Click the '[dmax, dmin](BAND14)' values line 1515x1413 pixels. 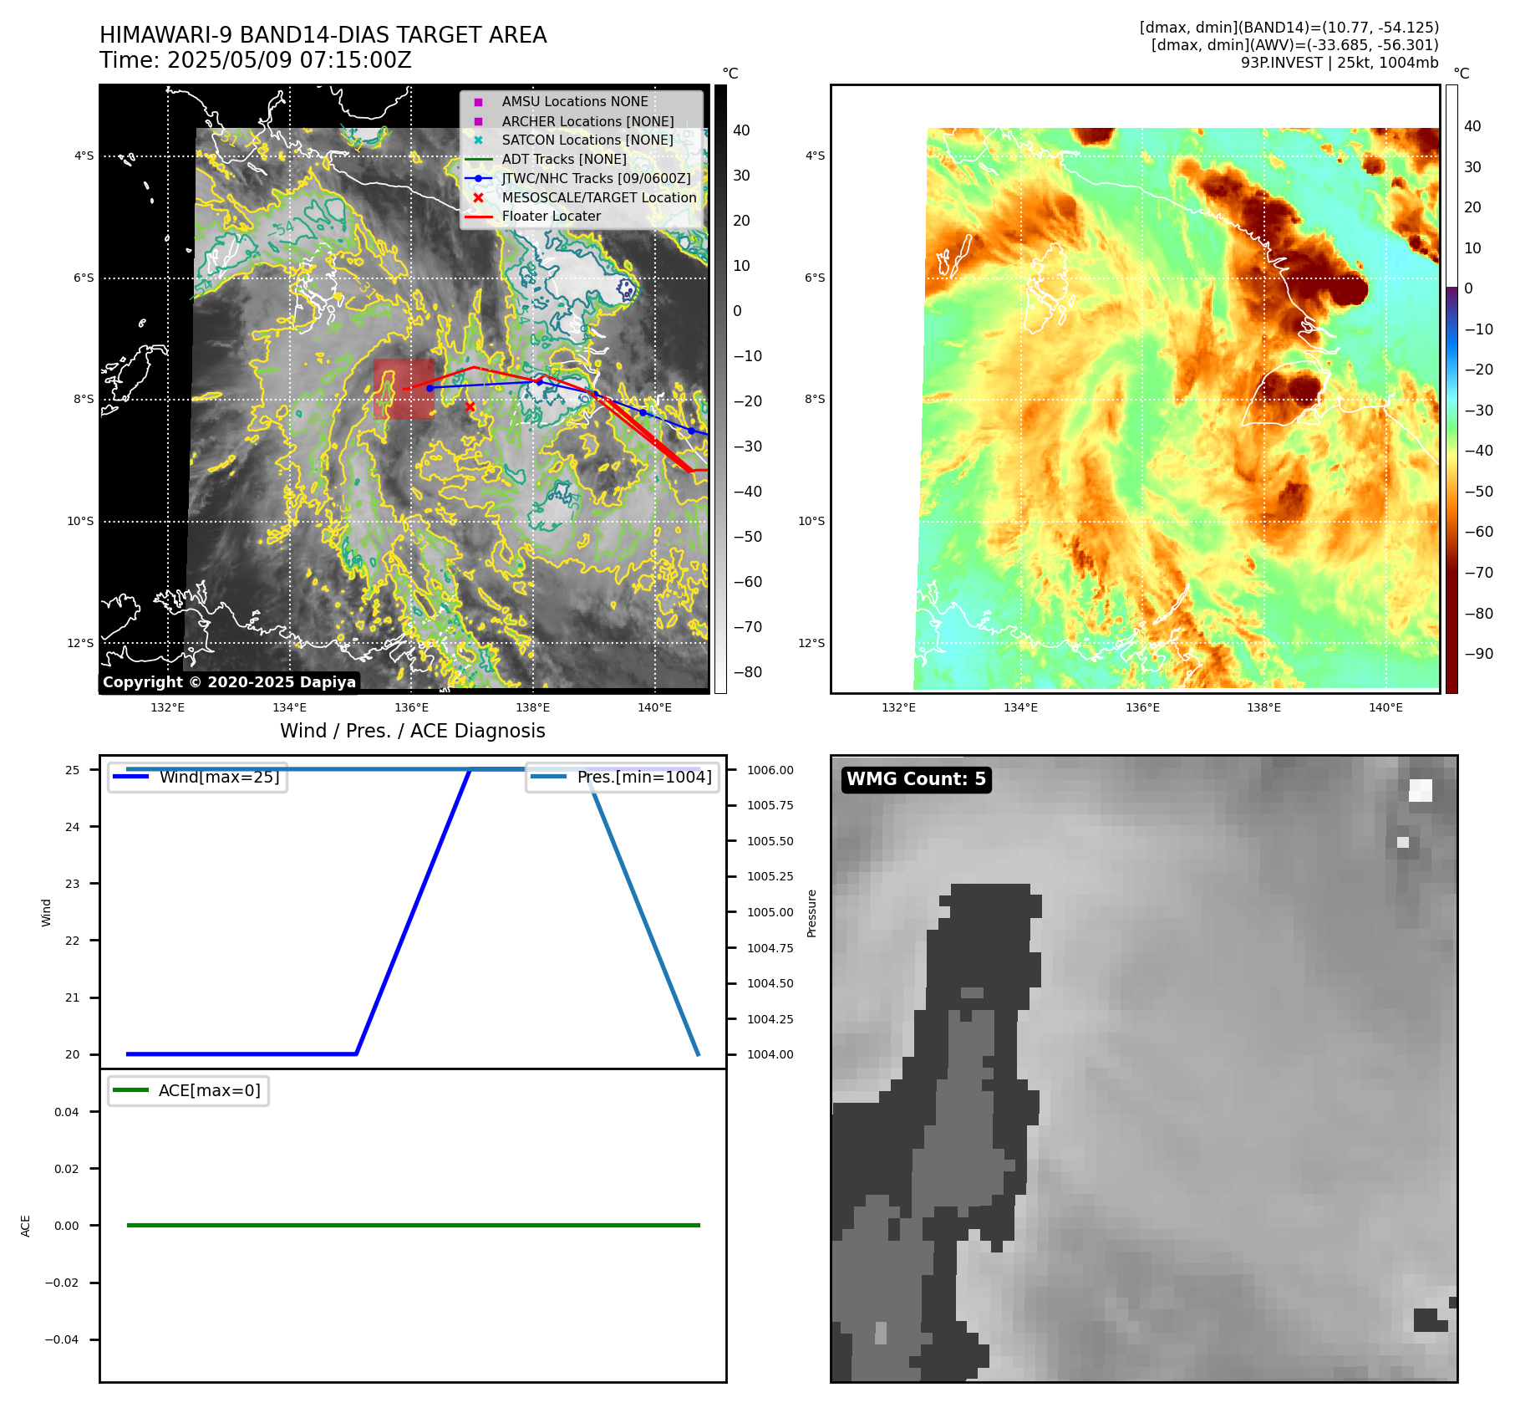pyautogui.click(x=1289, y=28)
